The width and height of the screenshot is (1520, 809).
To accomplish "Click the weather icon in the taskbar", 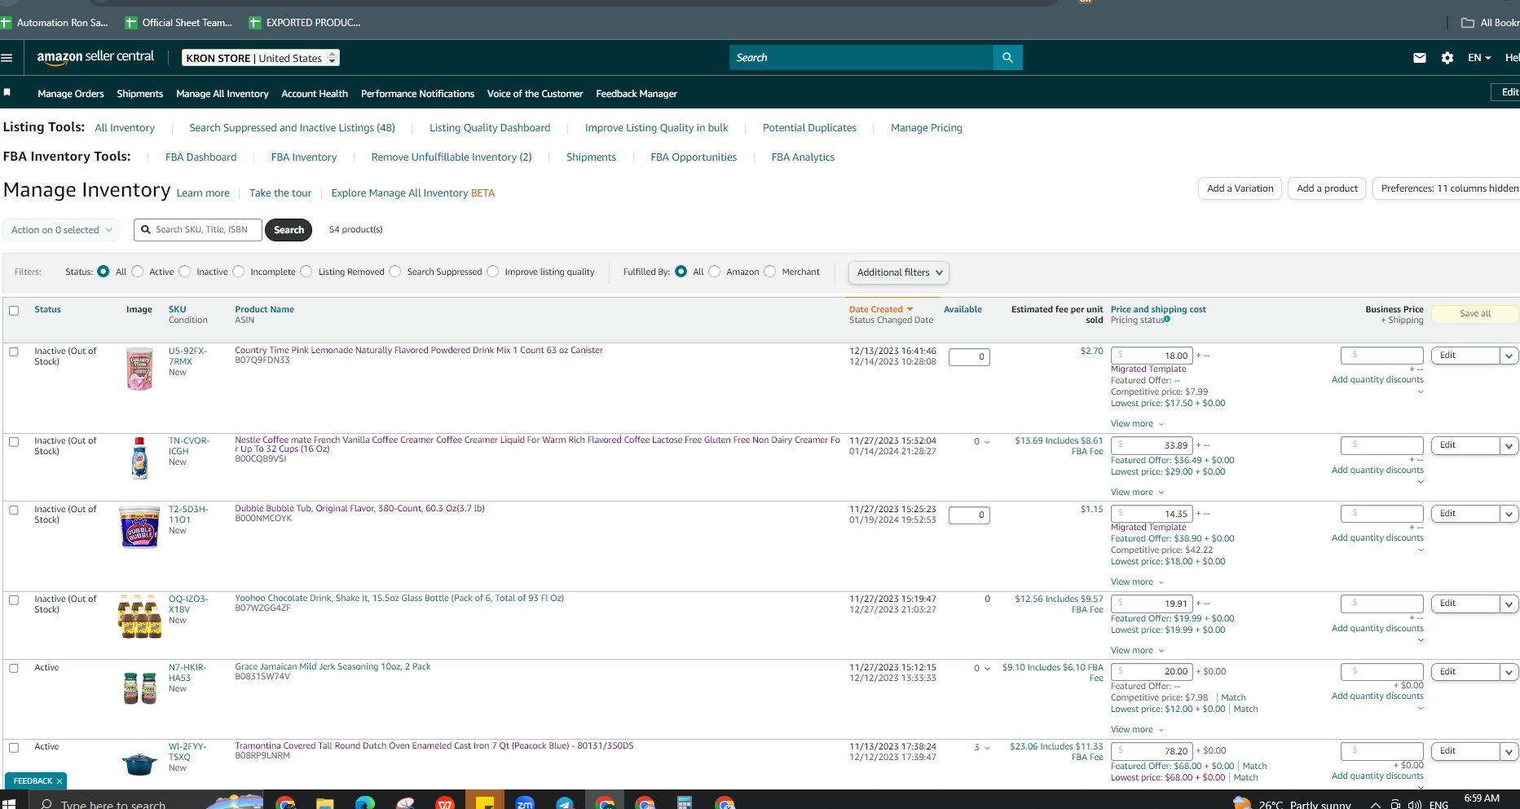I will (x=1241, y=803).
